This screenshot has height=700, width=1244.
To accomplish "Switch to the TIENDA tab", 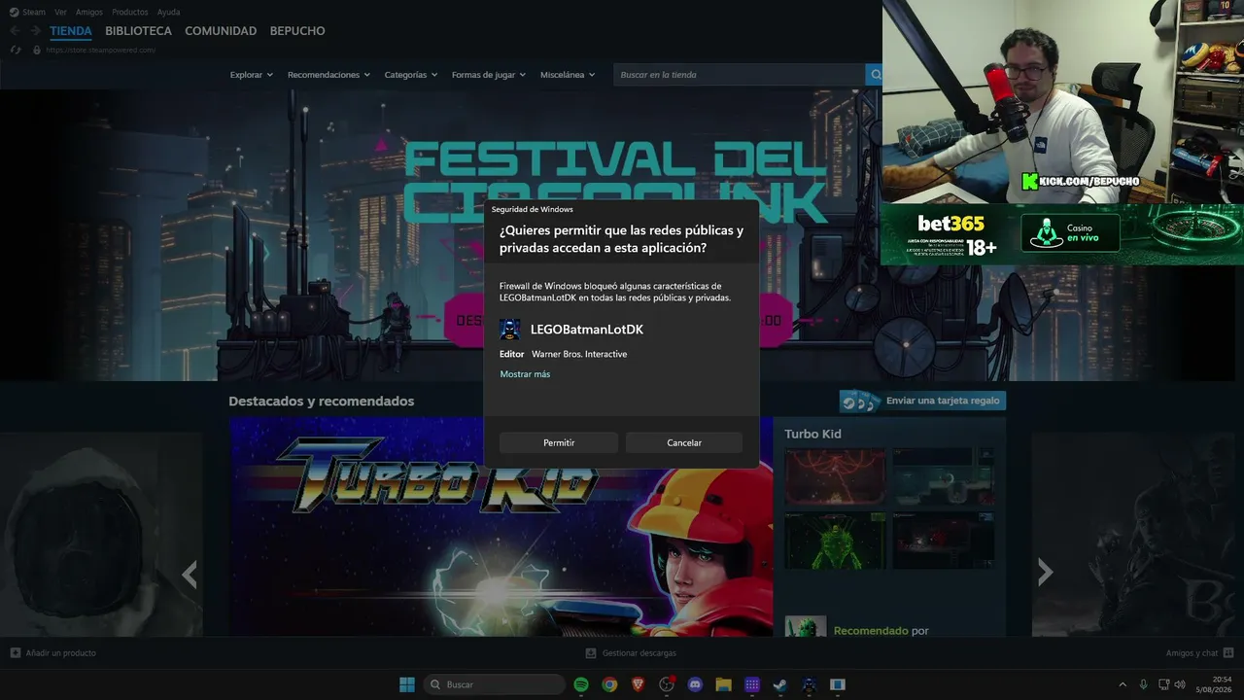I will point(71,31).
